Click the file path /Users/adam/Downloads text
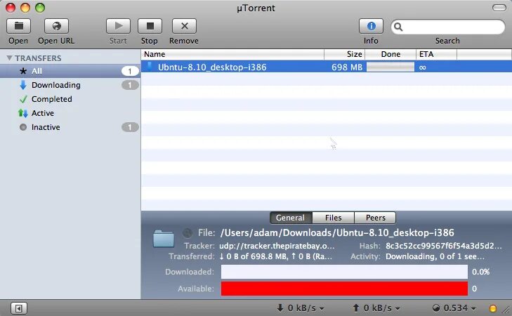 click(x=337, y=232)
